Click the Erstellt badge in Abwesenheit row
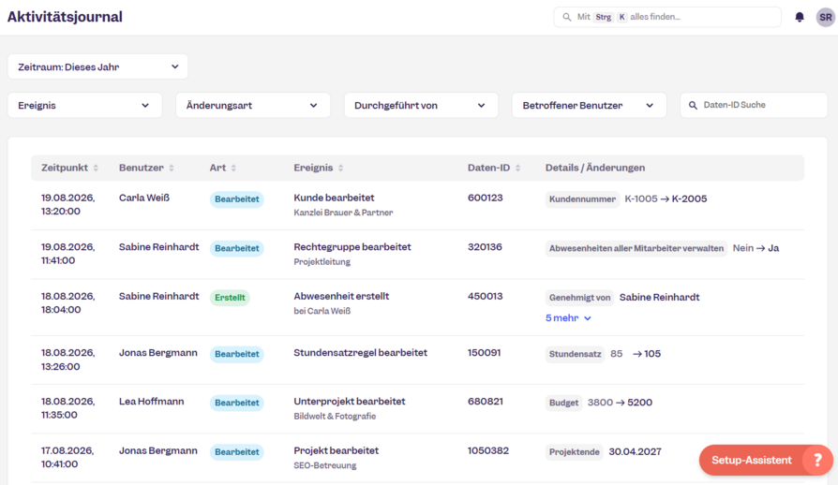838x485 pixels. click(230, 298)
